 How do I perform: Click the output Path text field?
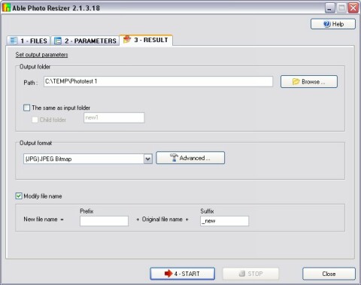click(x=158, y=81)
